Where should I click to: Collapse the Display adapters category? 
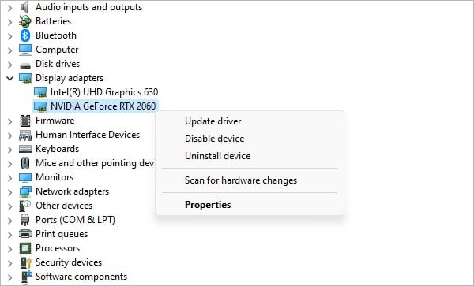10,78
